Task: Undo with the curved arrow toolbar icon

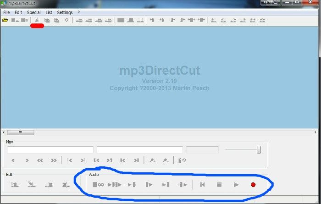Action: coord(66,20)
